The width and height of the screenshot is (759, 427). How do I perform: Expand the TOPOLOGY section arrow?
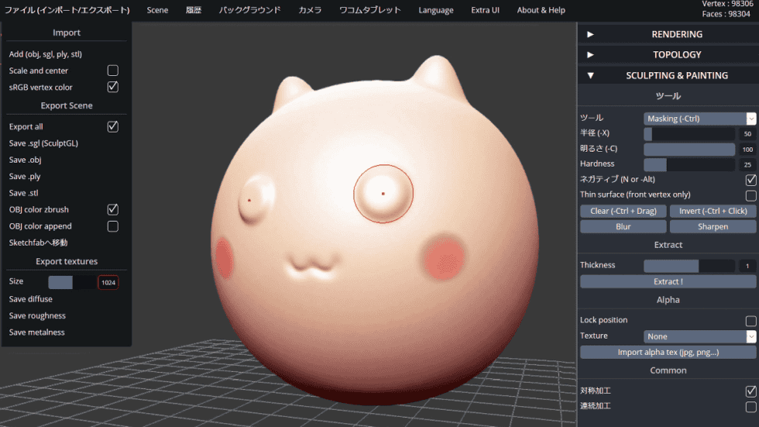[x=590, y=55]
